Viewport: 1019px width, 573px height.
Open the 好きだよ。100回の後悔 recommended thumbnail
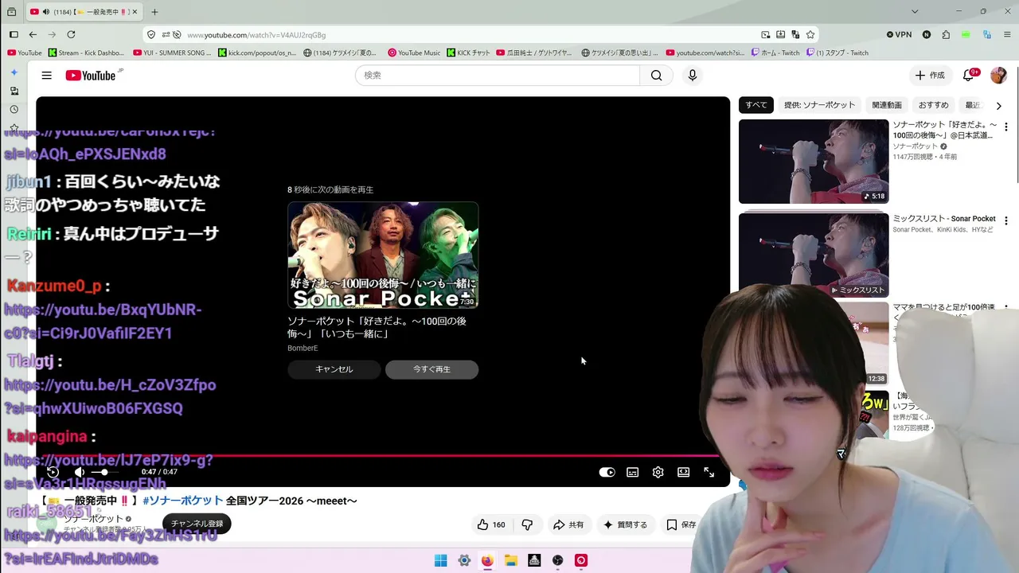click(x=814, y=162)
